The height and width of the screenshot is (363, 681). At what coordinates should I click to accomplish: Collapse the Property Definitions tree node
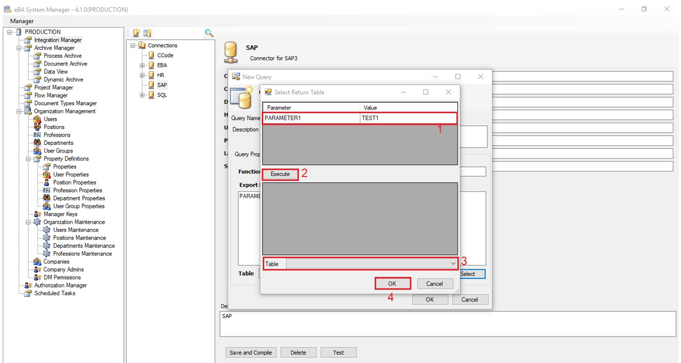coord(28,159)
